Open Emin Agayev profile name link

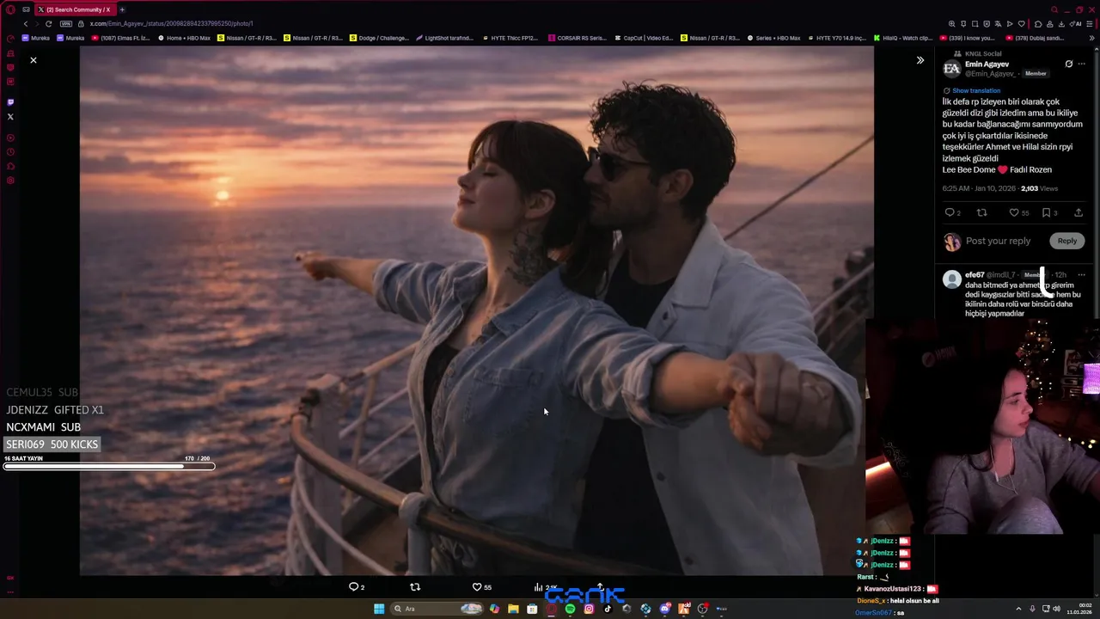tap(987, 64)
